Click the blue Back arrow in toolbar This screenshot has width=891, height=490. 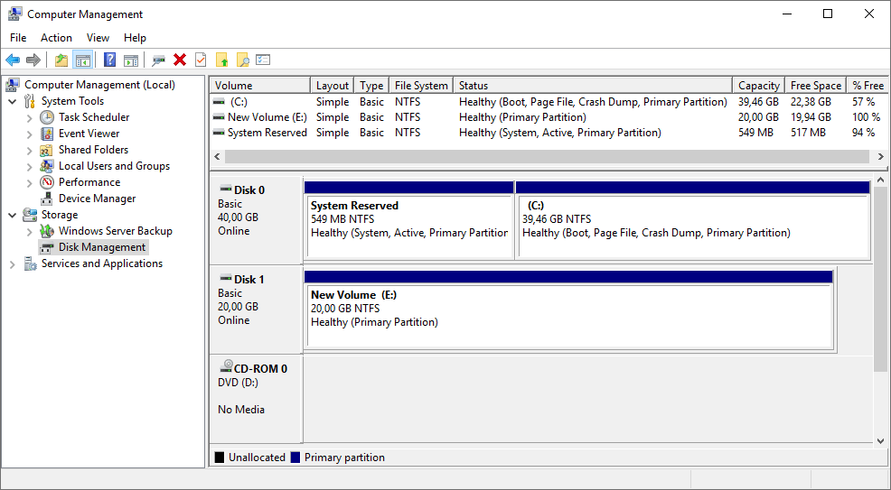[x=13, y=60]
